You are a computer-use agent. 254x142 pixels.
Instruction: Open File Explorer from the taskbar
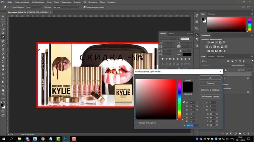point(19,139)
